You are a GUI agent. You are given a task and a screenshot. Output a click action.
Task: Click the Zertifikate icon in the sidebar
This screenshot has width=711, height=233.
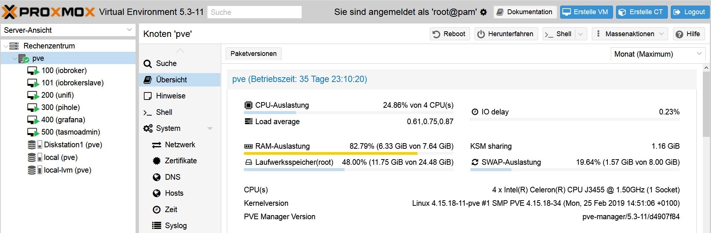pyautogui.click(x=156, y=161)
